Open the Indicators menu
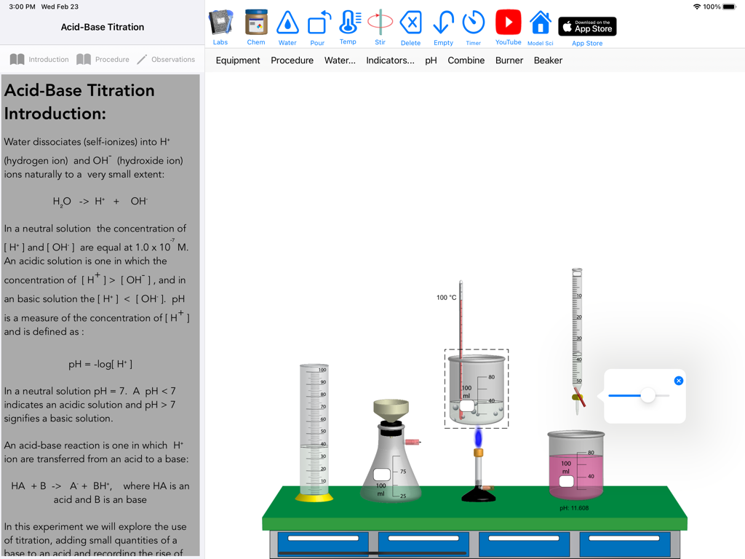The width and height of the screenshot is (745, 559). 390,60
